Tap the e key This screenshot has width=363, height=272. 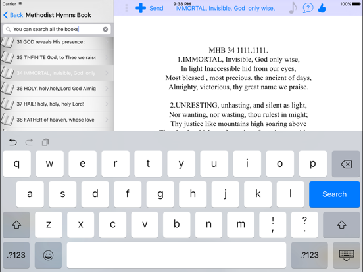[x=82, y=164]
